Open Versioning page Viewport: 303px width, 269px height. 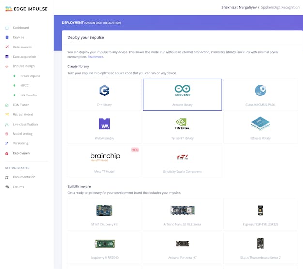pyautogui.click(x=20, y=143)
